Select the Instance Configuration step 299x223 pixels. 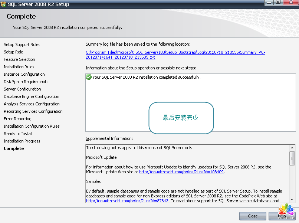[24, 74]
